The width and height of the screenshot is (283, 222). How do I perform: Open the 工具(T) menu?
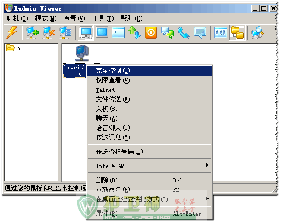(x=103, y=18)
